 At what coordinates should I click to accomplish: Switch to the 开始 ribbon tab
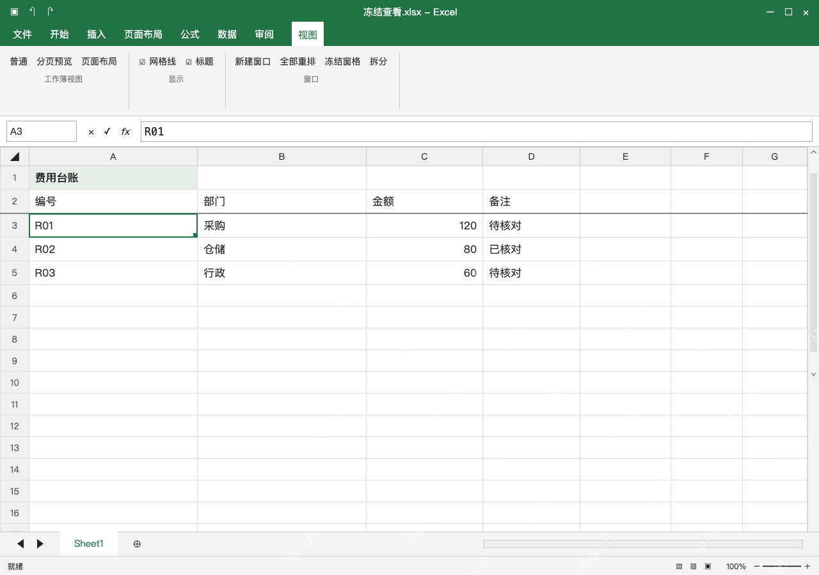tap(60, 34)
